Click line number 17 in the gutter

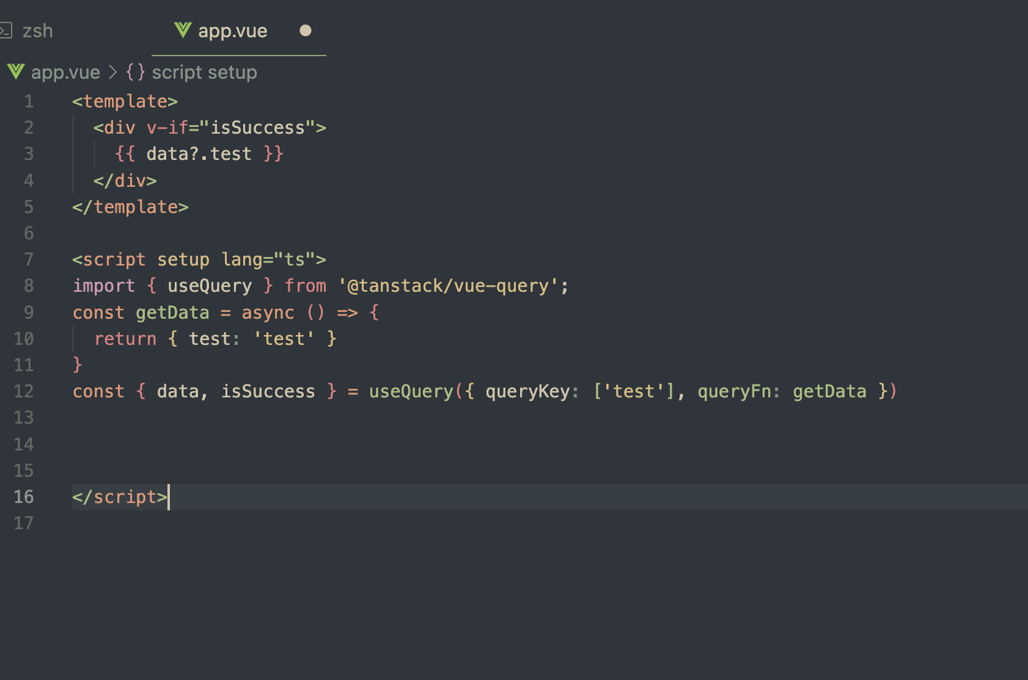[x=24, y=523]
